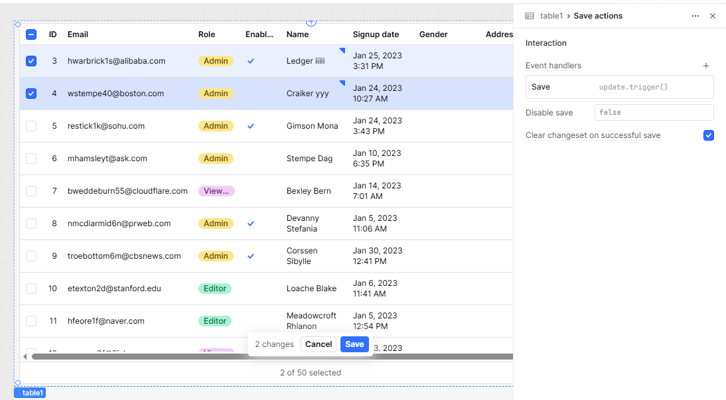This screenshot has height=400, width=726.
Task: Click the plus circle atop the table
Action: (311, 22)
